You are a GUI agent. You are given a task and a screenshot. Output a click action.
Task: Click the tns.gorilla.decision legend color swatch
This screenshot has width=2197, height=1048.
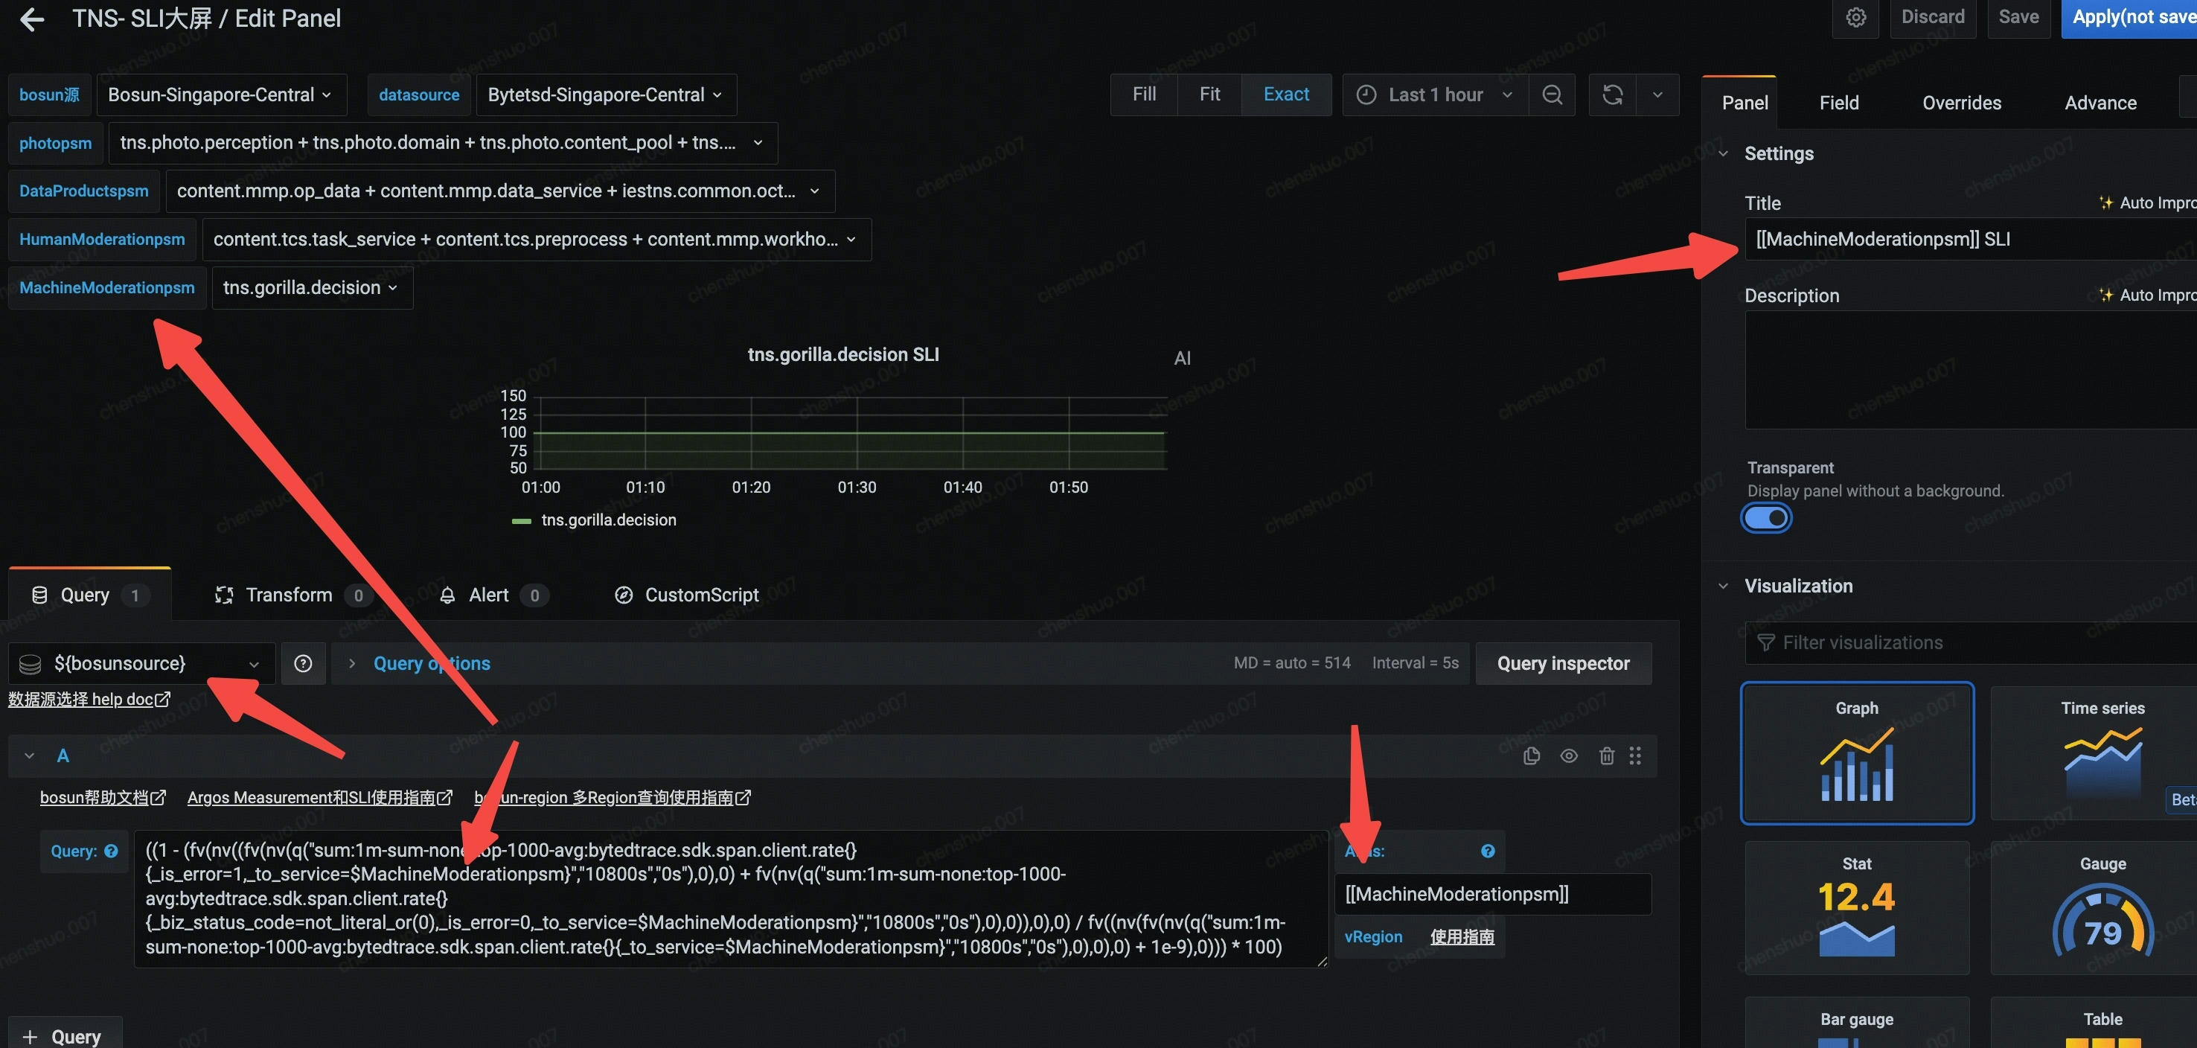(521, 521)
